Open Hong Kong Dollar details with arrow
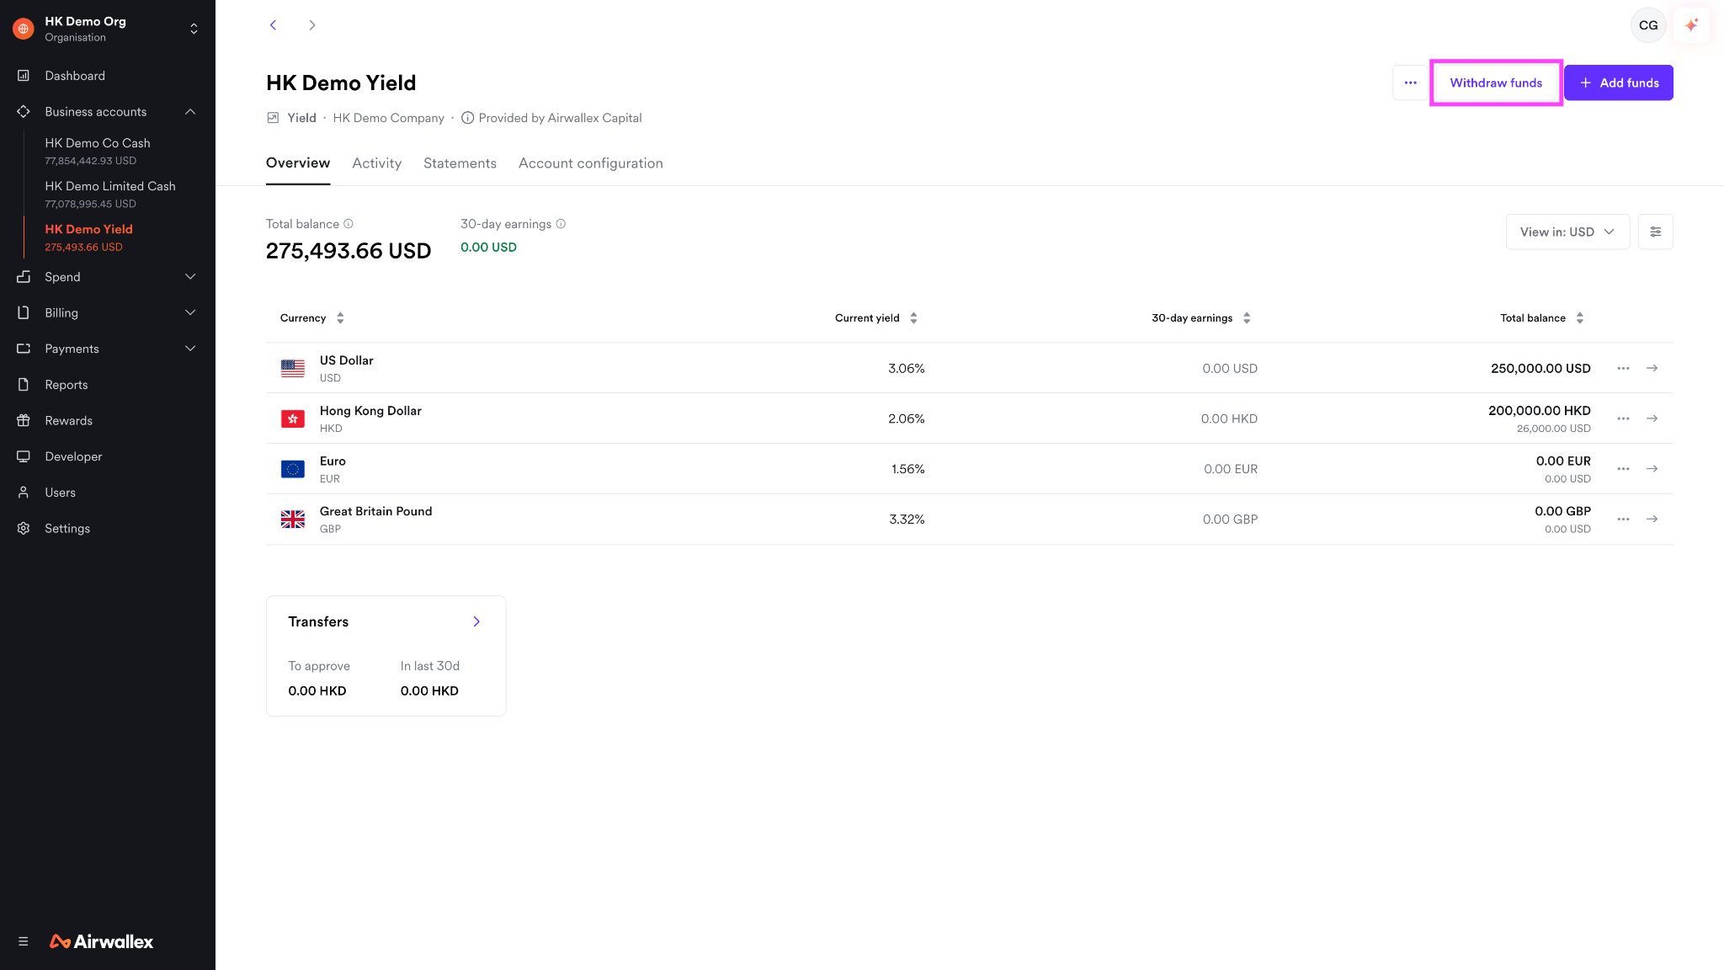The image size is (1724, 970). (1652, 418)
